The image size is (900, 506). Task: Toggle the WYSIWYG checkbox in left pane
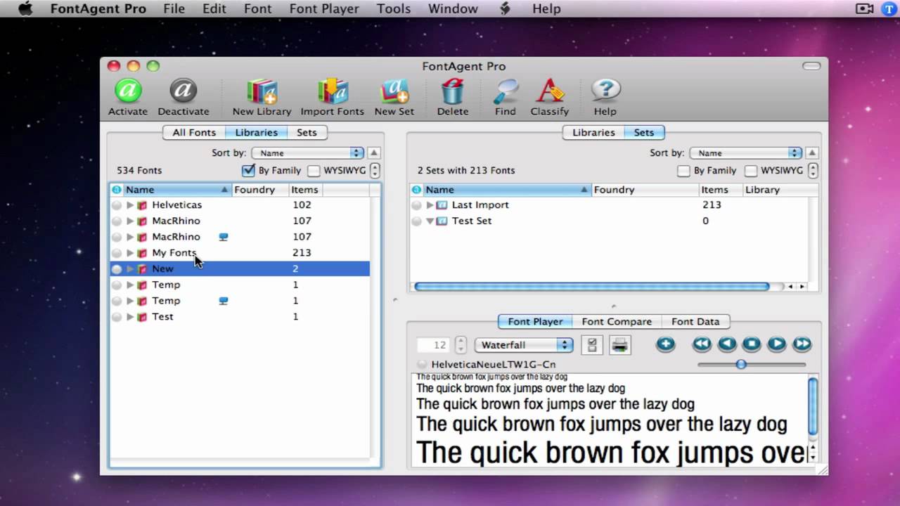pyautogui.click(x=314, y=170)
